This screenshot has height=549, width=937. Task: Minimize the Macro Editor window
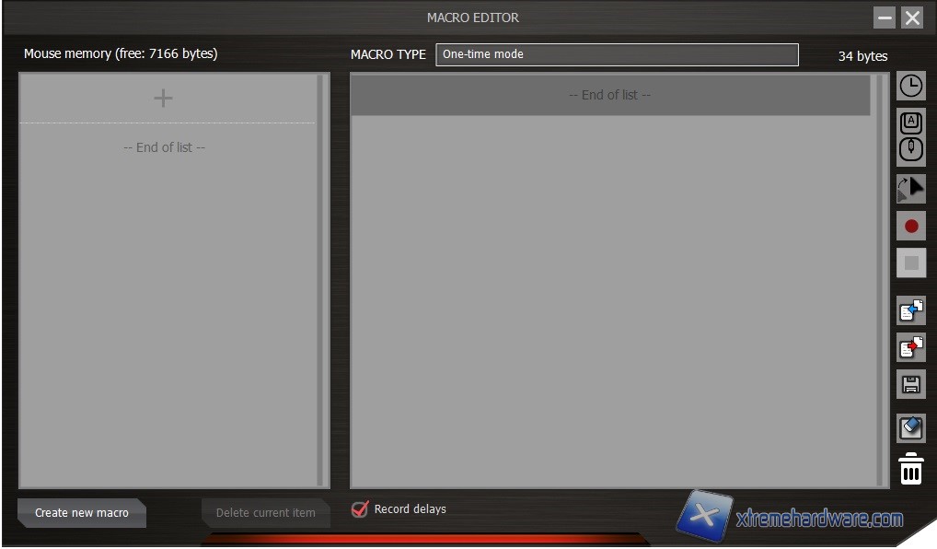[885, 18]
